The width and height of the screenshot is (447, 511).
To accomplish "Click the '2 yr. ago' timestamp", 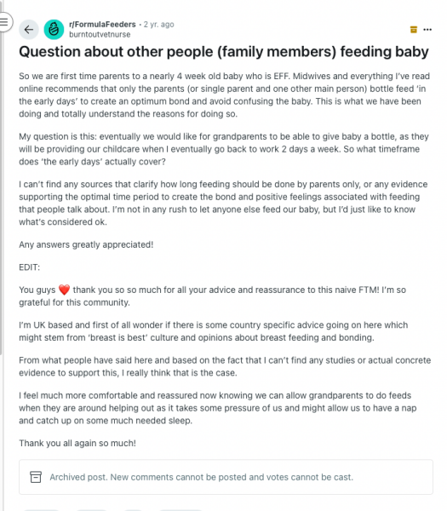I will coord(159,25).
